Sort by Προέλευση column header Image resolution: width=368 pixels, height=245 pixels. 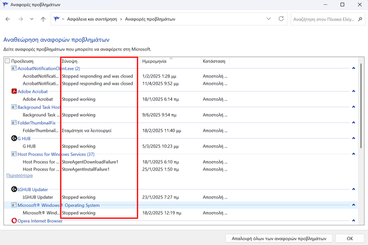(x=22, y=61)
